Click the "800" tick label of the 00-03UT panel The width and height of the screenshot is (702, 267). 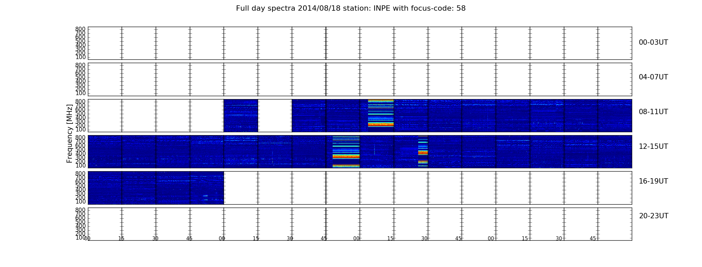[81, 29]
